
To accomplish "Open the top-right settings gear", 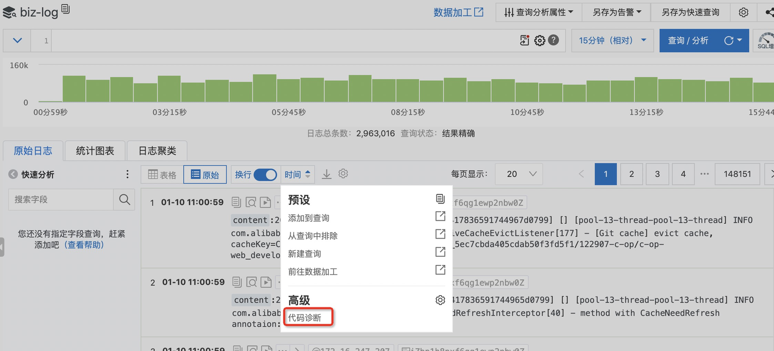I will [744, 12].
